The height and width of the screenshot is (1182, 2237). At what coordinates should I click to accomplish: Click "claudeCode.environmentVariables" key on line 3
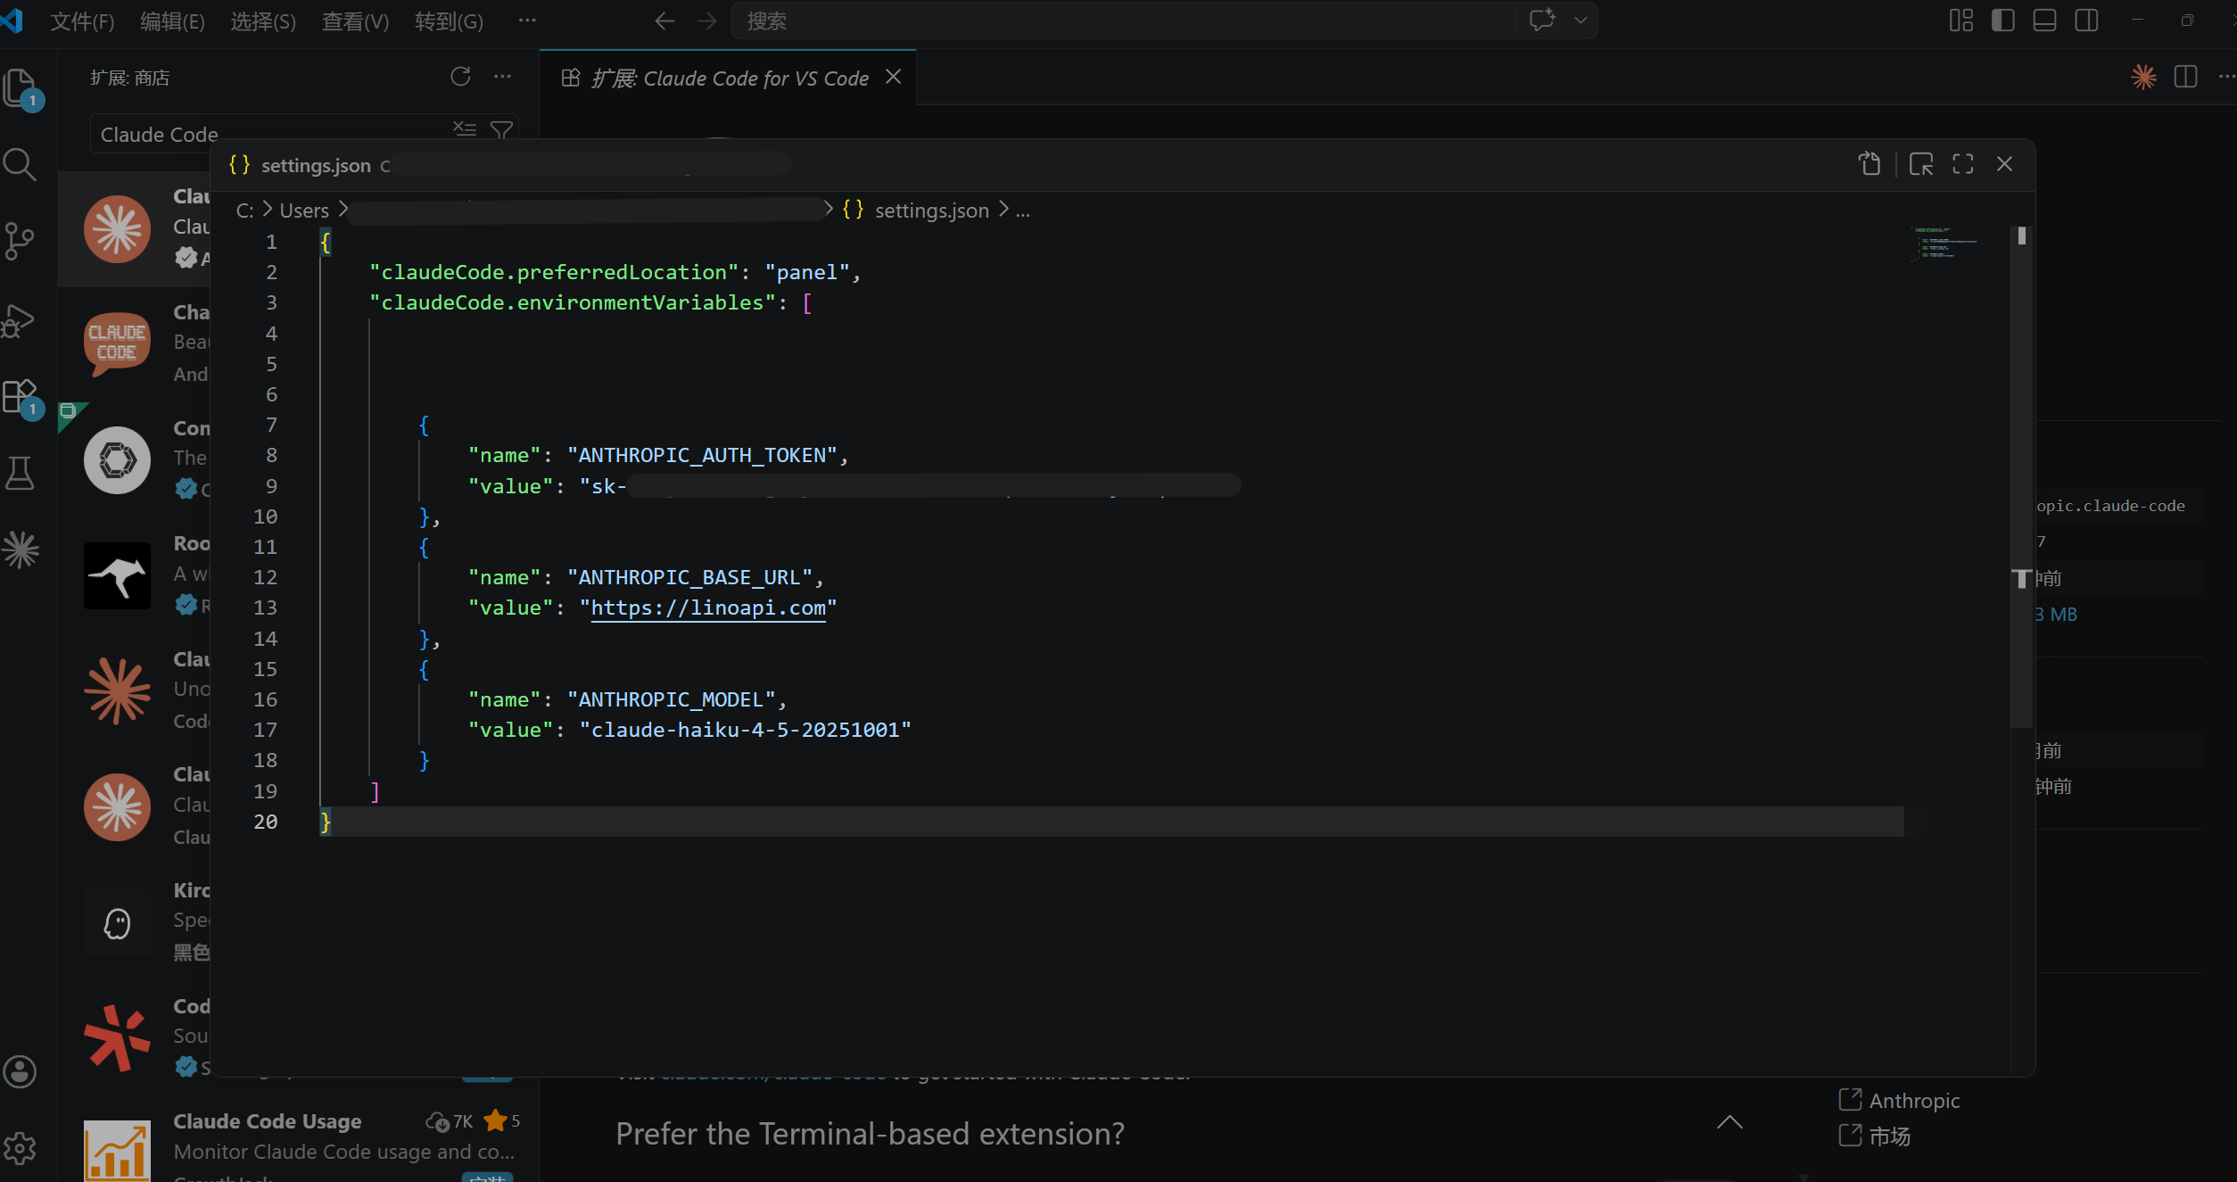(x=573, y=303)
